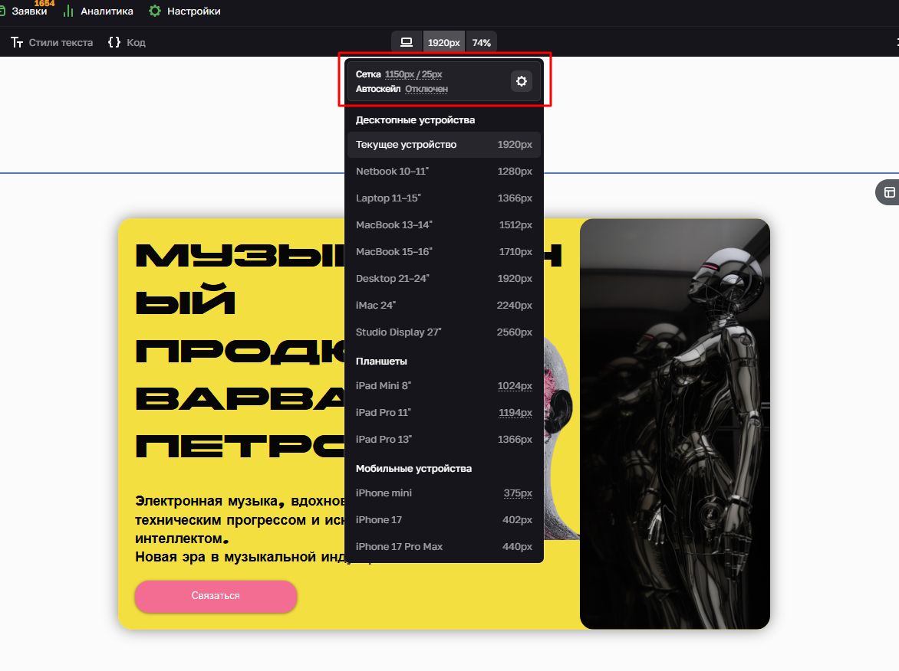Screen dimensions: 899x671
Task: Open the Настройки section
Action: (x=185, y=11)
